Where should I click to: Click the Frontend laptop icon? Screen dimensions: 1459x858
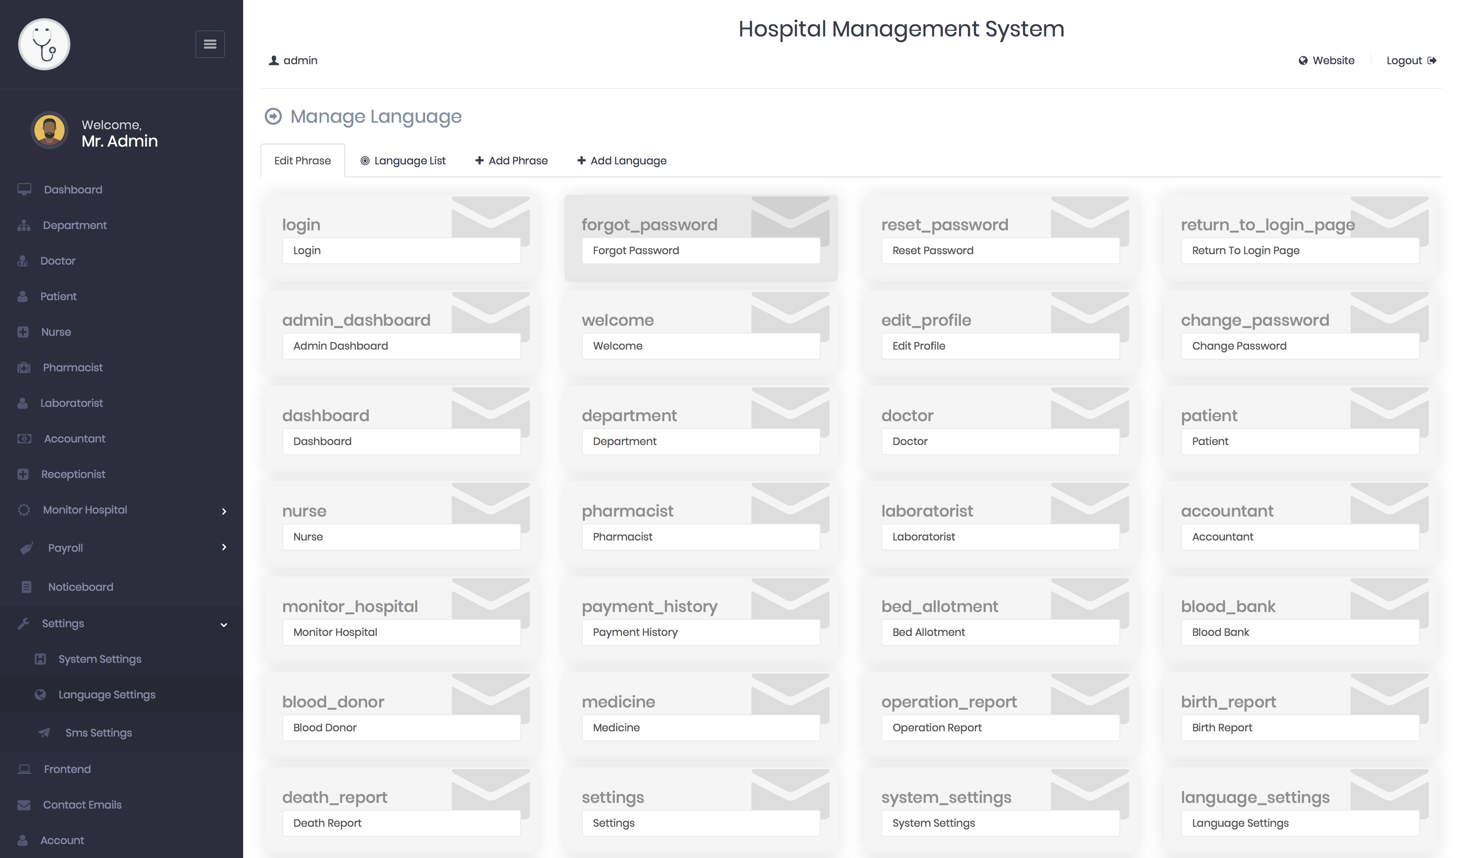coord(24,769)
